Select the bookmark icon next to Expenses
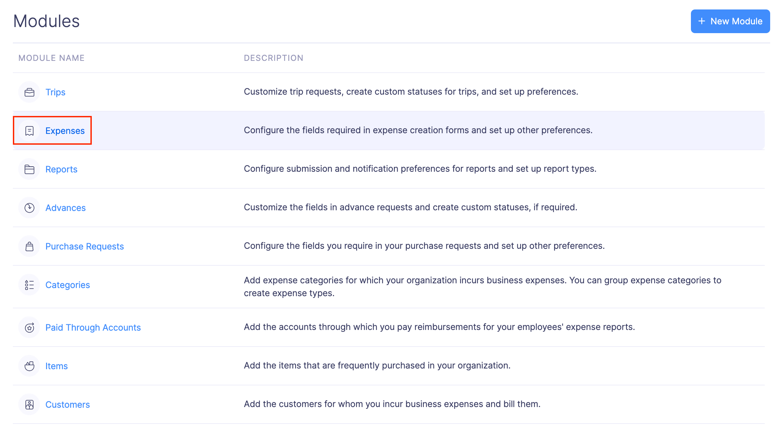This screenshot has width=781, height=428. tap(29, 130)
